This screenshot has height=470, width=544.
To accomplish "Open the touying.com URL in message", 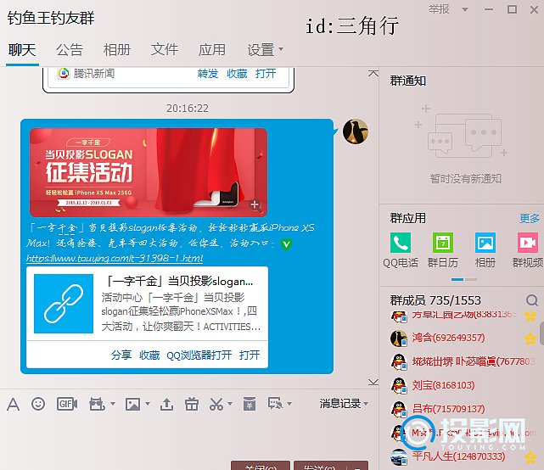I will [x=115, y=259].
